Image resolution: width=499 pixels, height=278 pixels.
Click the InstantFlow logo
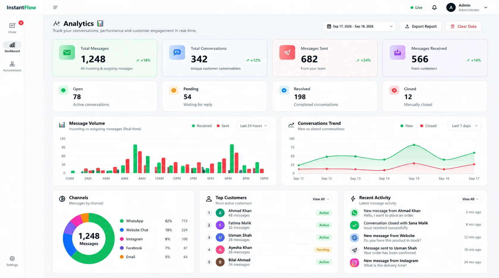coord(21,7)
